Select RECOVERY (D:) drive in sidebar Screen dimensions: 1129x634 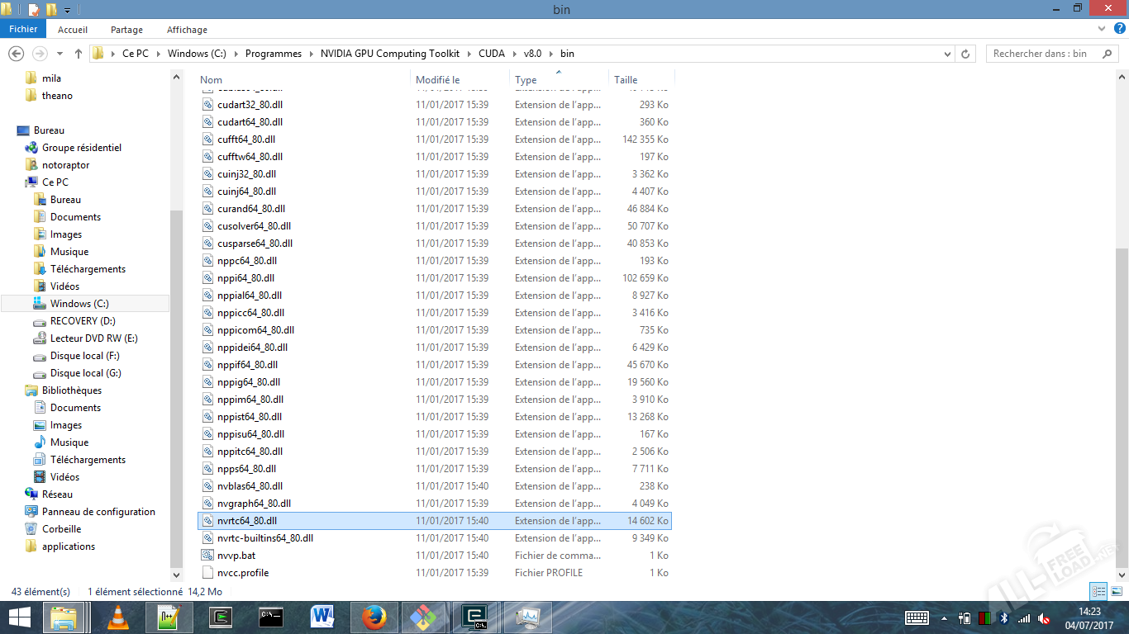[x=83, y=321]
